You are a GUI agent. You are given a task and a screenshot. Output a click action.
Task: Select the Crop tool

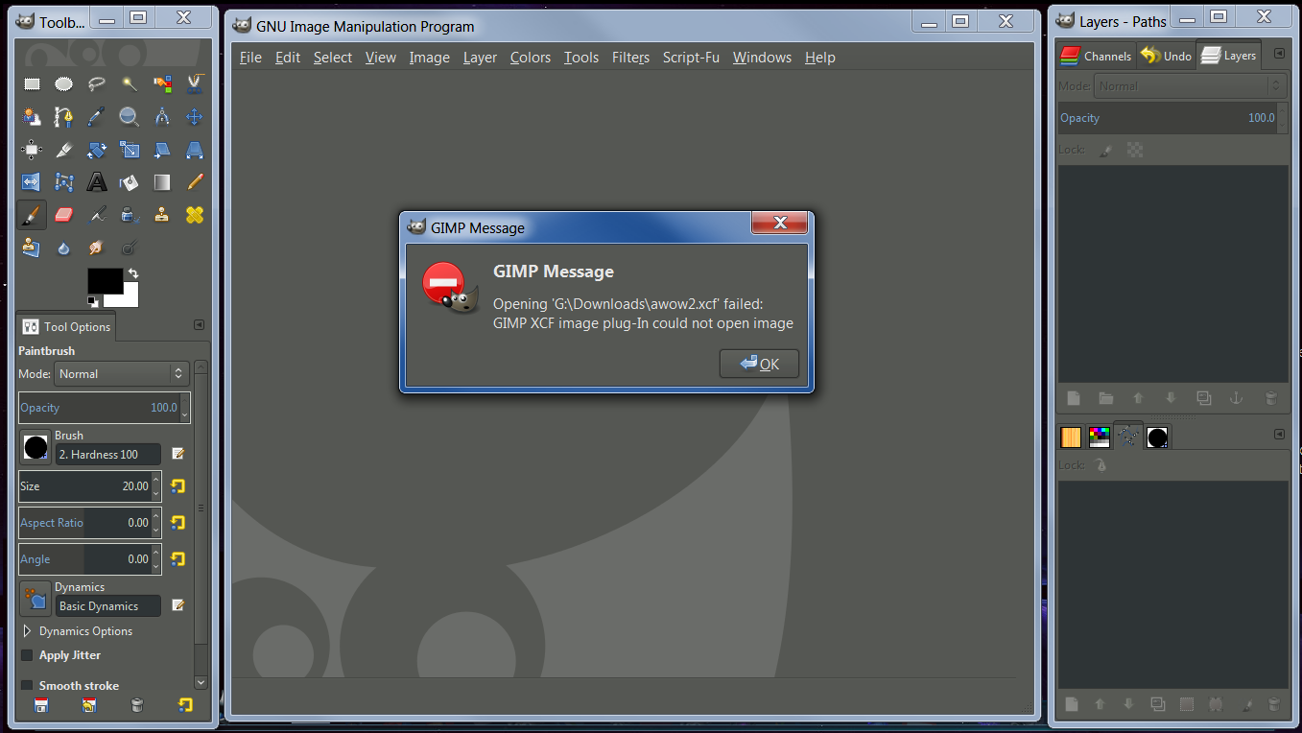tap(63, 149)
